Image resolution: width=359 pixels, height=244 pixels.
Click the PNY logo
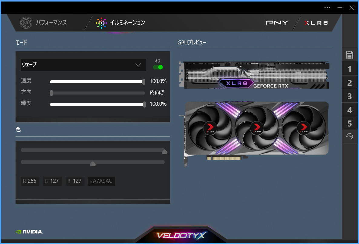tap(277, 23)
